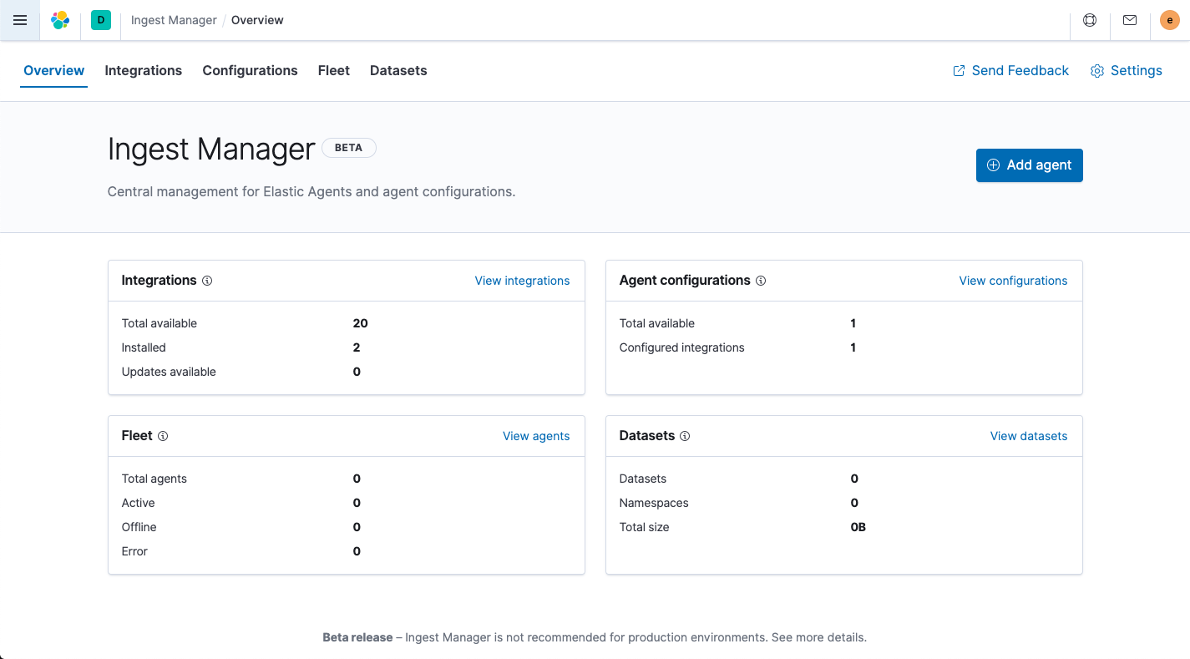Open the Datasets tab

coord(398,70)
